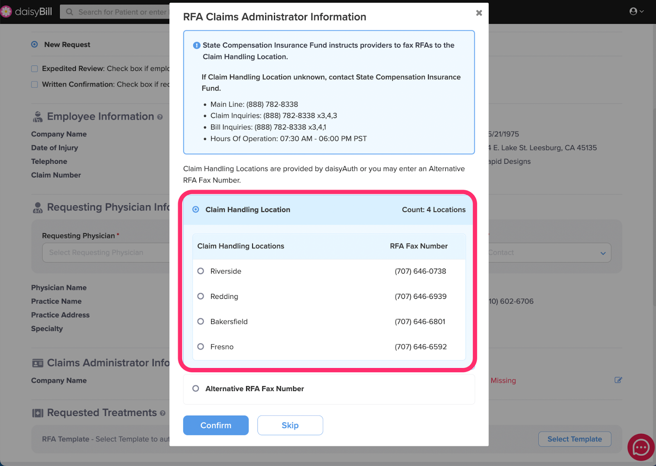656x466 pixels.
Task: Click the Main Line phone number text
Action: point(254,104)
